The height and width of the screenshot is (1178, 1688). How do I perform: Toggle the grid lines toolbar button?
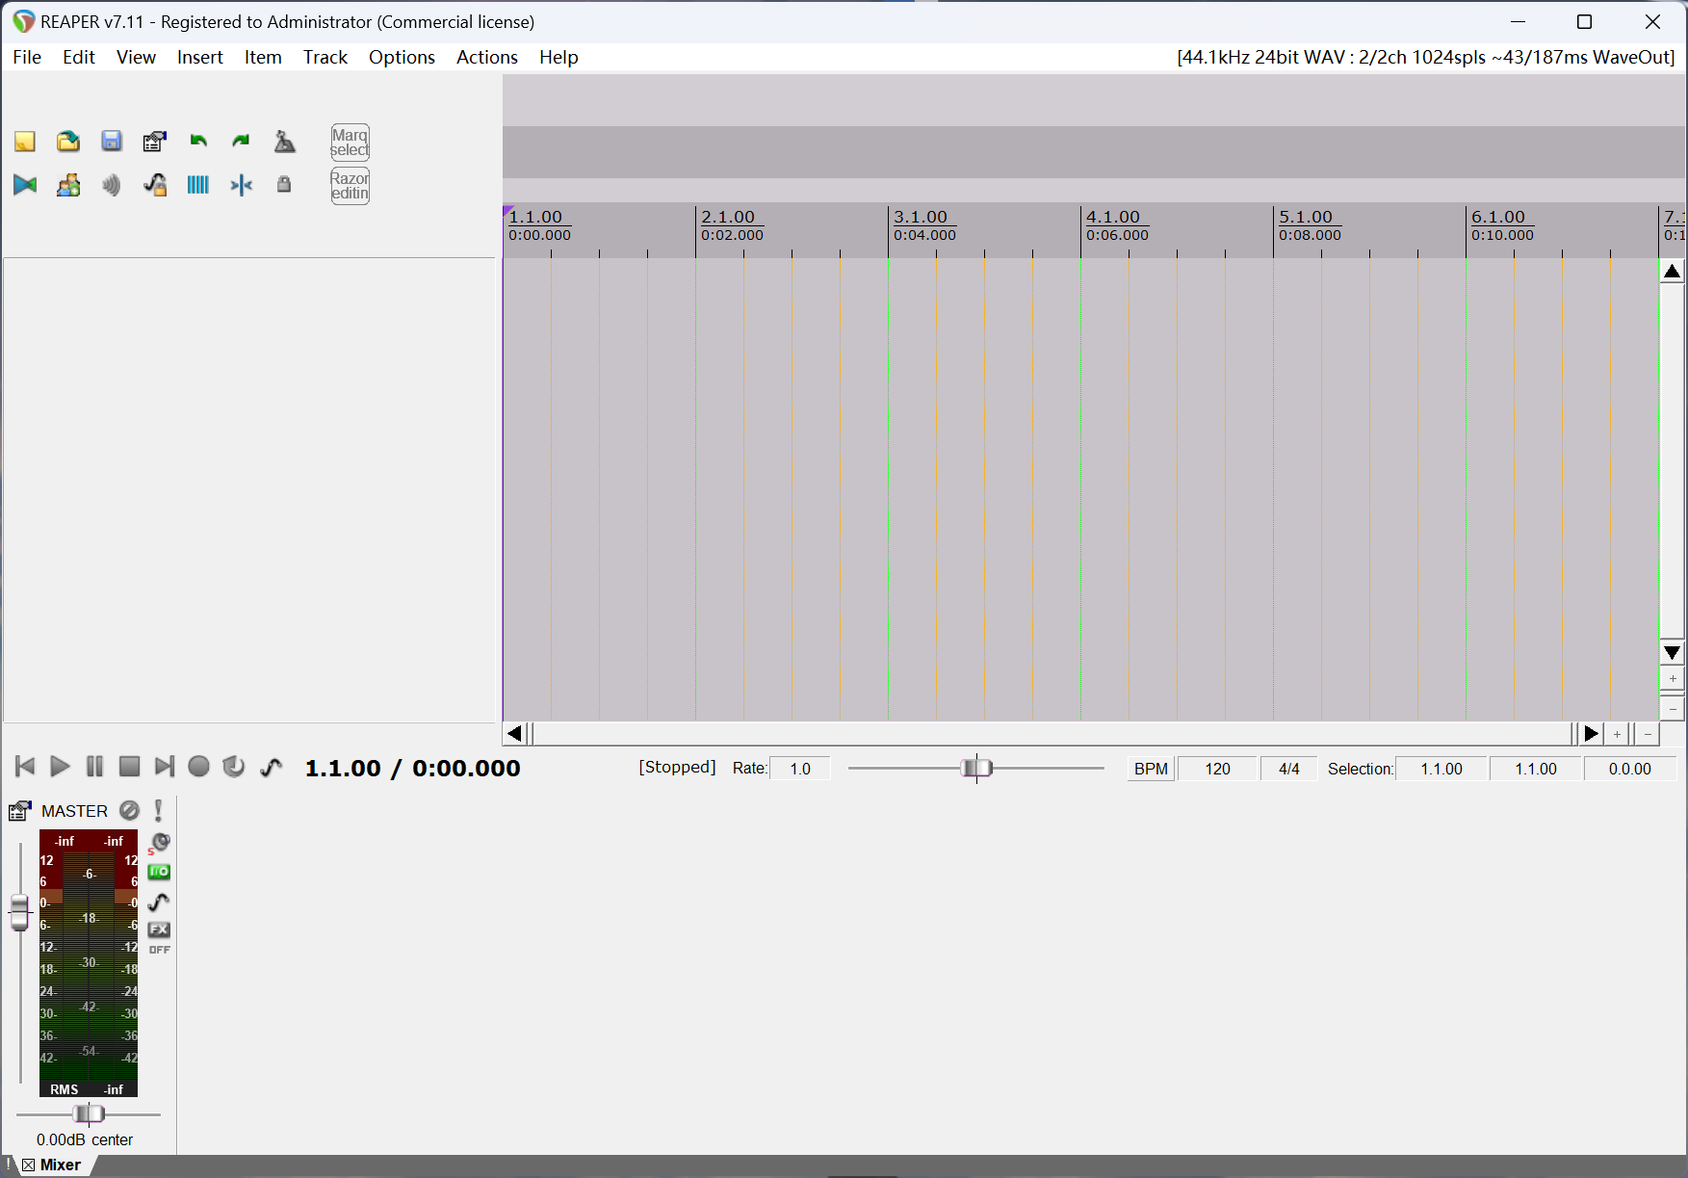(198, 185)
